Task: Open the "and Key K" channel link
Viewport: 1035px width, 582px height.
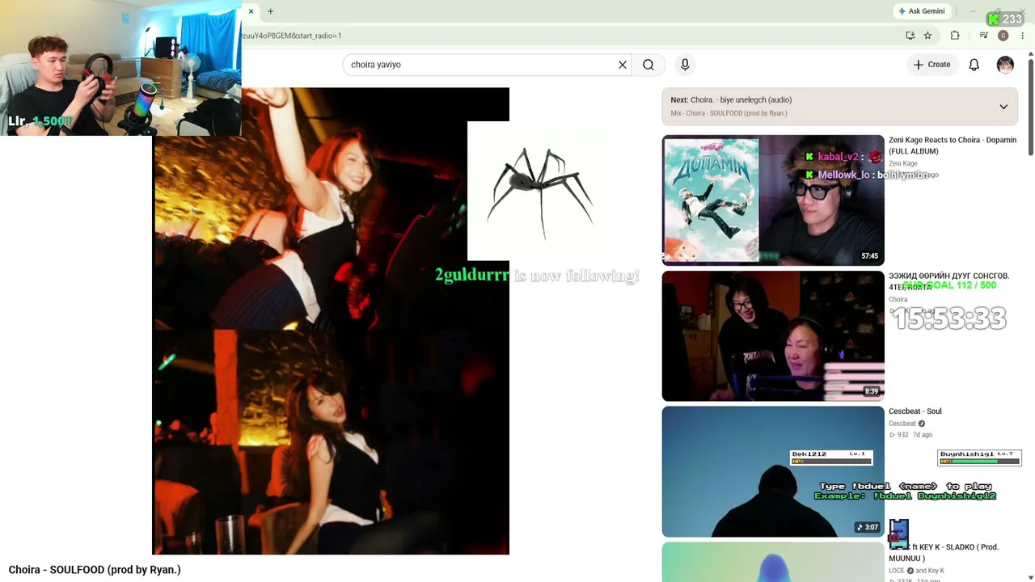Action: (930, 571)
